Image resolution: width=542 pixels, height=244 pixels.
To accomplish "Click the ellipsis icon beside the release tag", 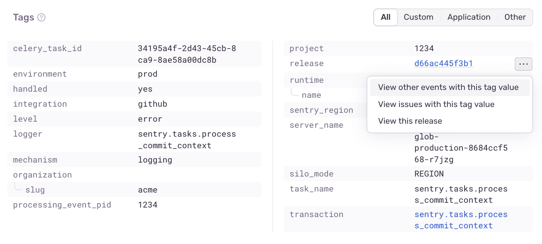I will 523,64.
